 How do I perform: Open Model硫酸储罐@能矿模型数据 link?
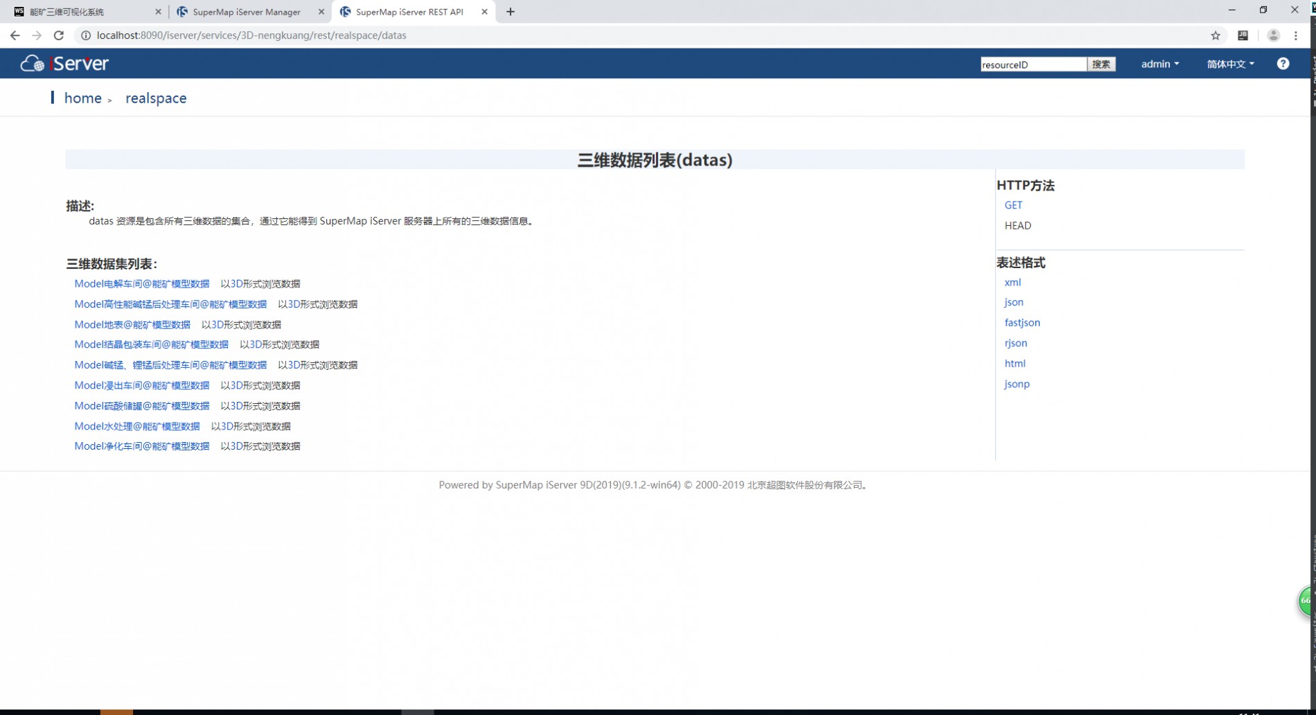(142, 406)
